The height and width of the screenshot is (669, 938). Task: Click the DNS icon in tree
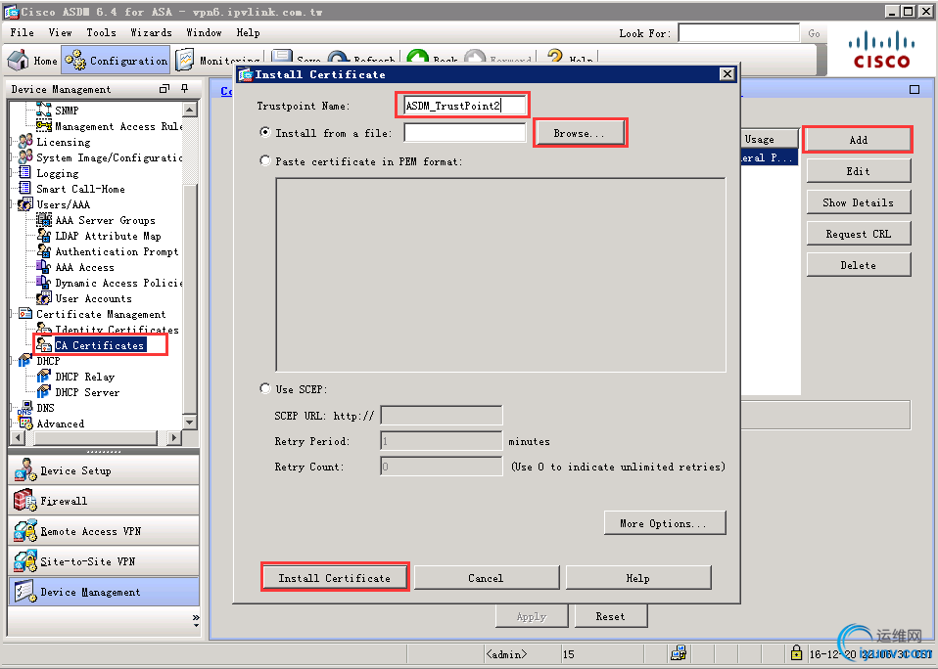25,408
